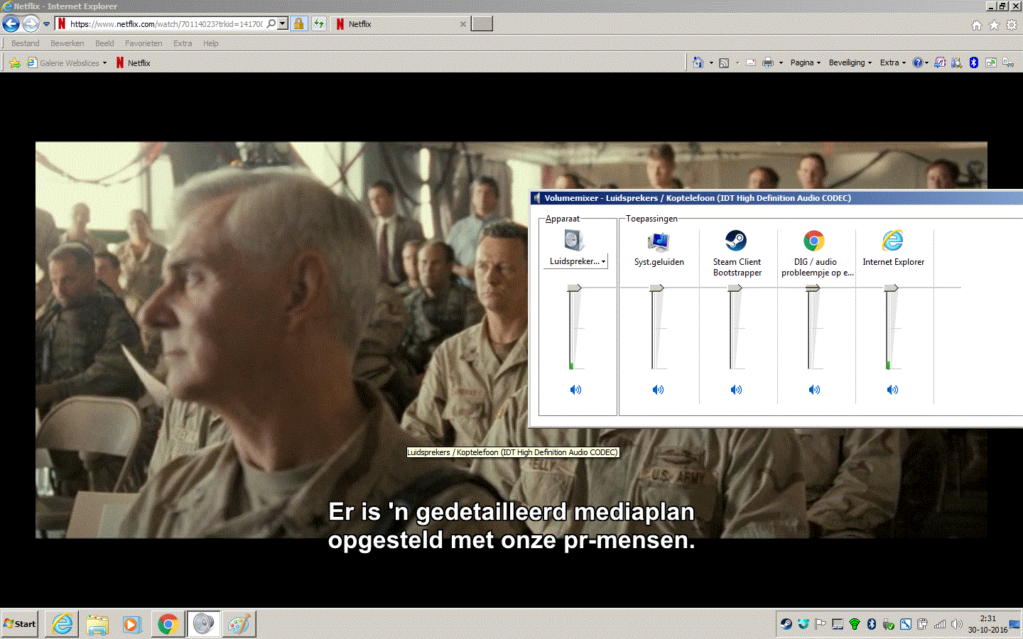Click the search magnifier in the address bar
This screenshot has height=639, width=1023.
coord(271,23)
